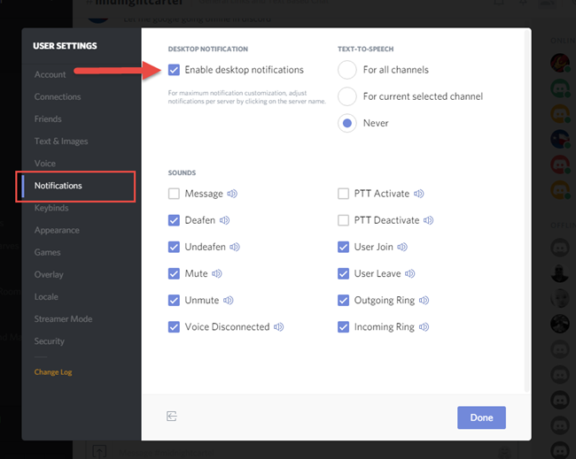
Task: Open the Change Log link
Action: [53, 372]
